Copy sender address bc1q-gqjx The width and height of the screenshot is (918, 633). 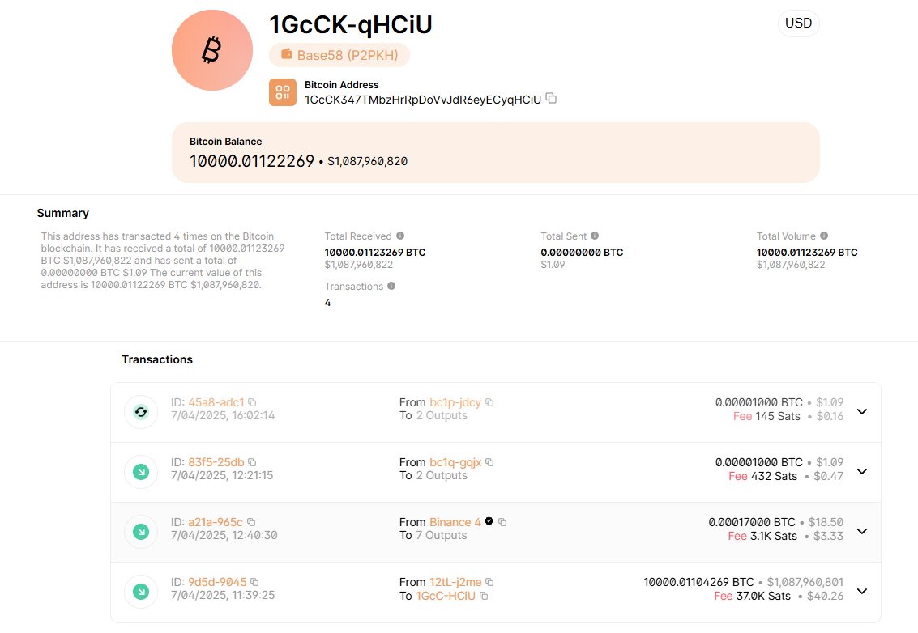click(x=489, y=462)
